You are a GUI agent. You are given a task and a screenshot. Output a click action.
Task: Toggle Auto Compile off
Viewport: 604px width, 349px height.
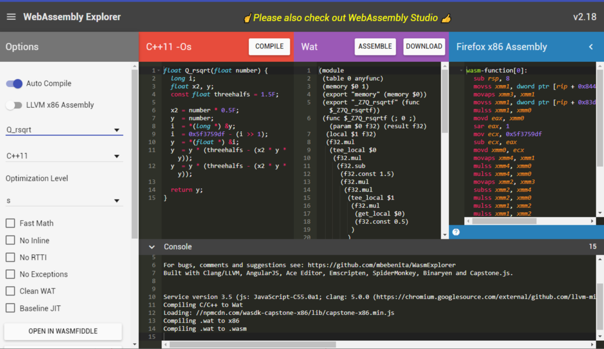[x=14, y=84]
